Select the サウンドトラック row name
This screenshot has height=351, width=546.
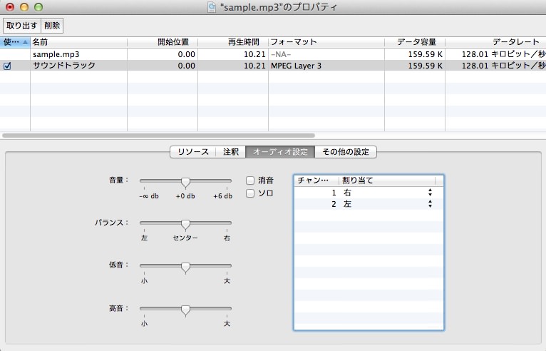[64, 66]
